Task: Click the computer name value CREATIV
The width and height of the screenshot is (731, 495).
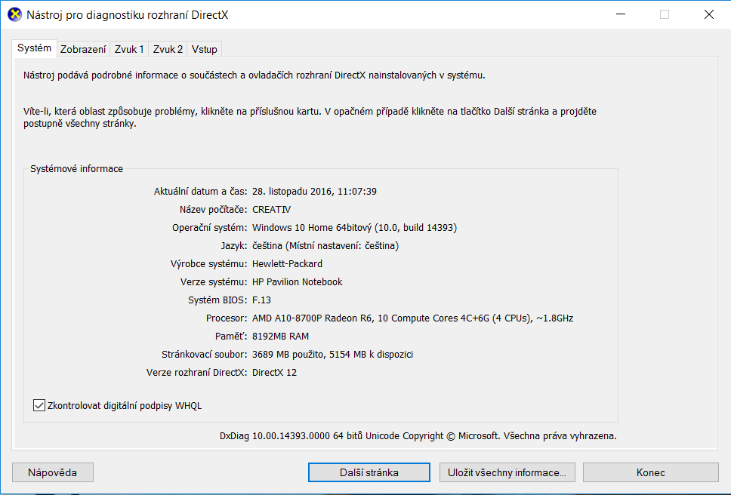Action: (271, 209)
